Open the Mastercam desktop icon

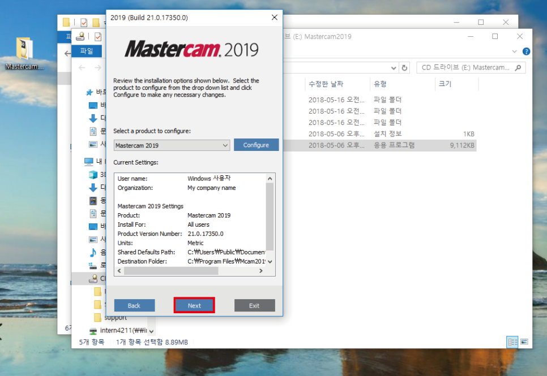point(24,53)
